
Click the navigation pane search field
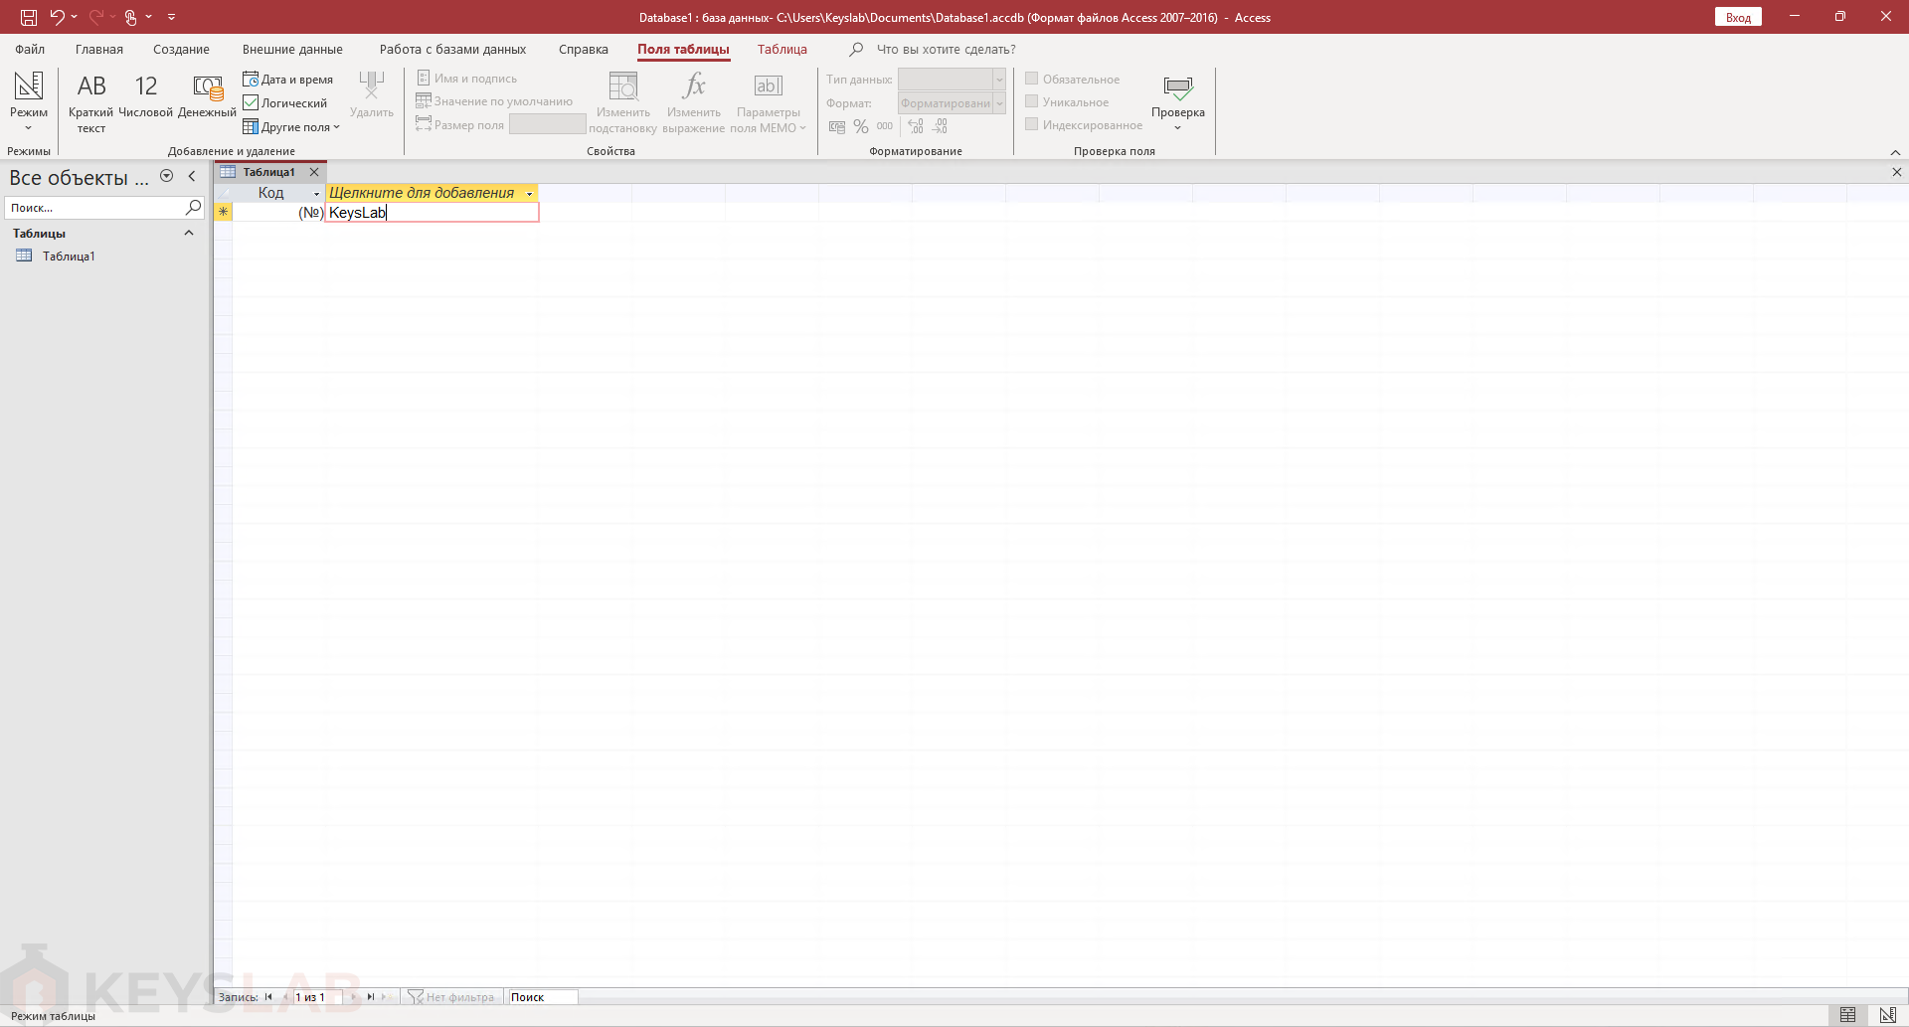point(95,207)
